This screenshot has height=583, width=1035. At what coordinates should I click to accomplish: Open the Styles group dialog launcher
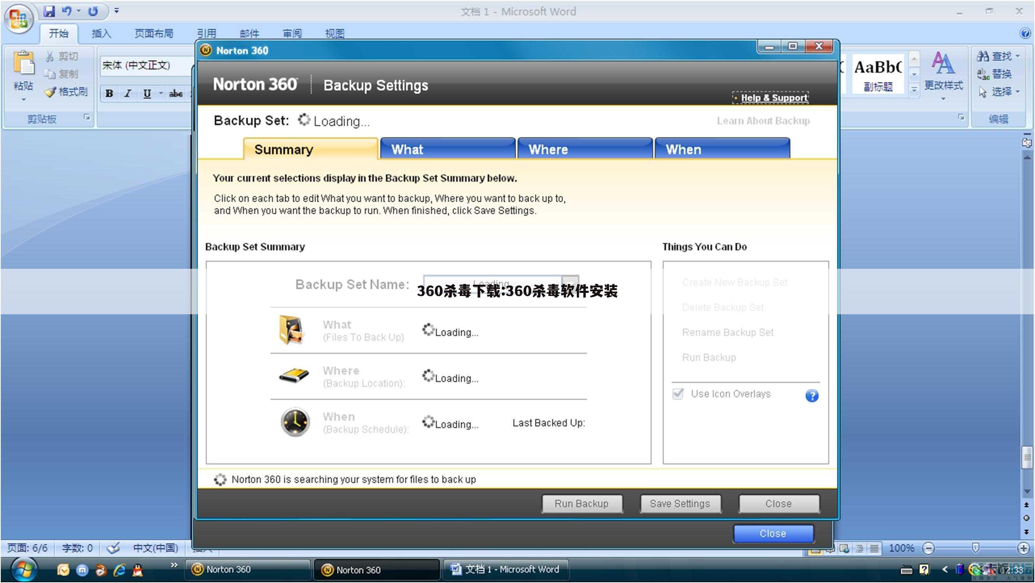pos(961,117)
